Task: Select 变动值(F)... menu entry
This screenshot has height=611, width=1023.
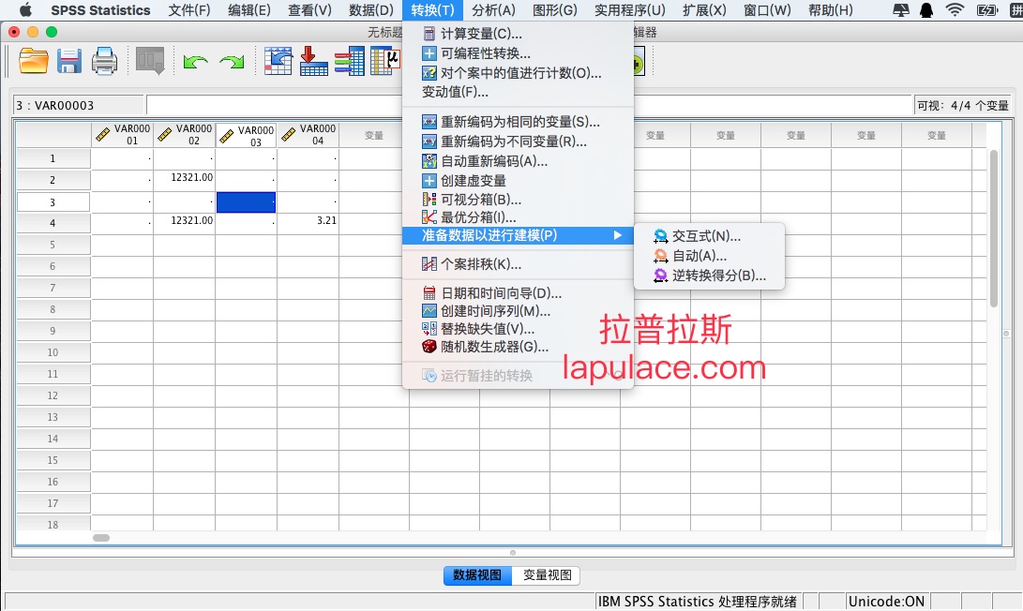Action: [518, 92]
